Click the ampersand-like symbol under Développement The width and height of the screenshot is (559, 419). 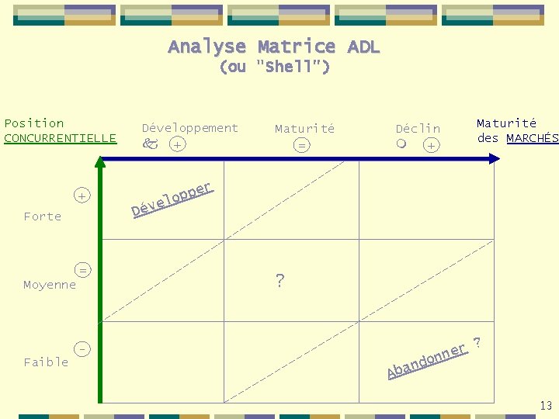pos(150,144)
